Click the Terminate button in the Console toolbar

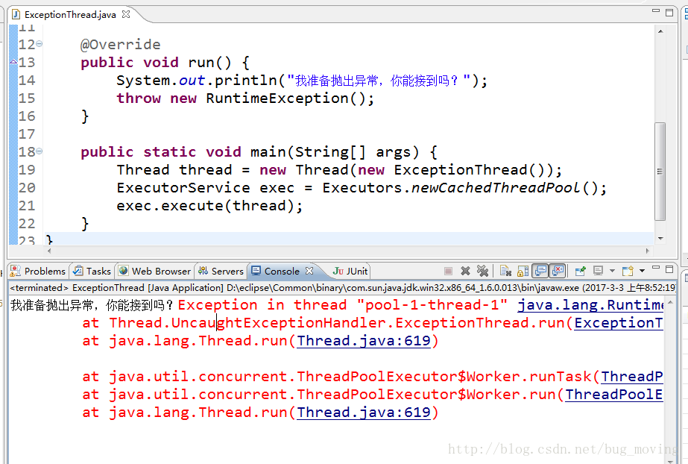(448, 271)
